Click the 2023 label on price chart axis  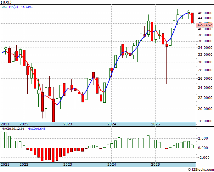68,124
